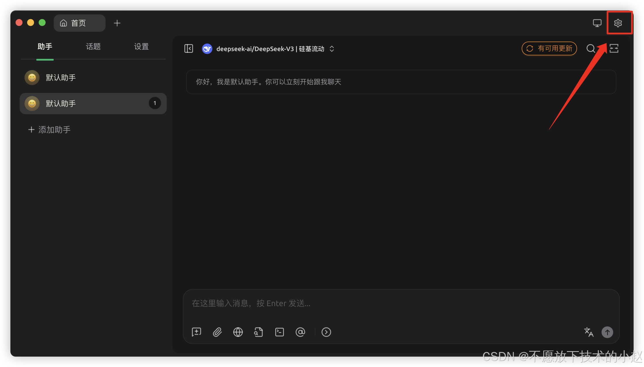
Task: Expand more input tools arrow icon
Action: point(326,332)
